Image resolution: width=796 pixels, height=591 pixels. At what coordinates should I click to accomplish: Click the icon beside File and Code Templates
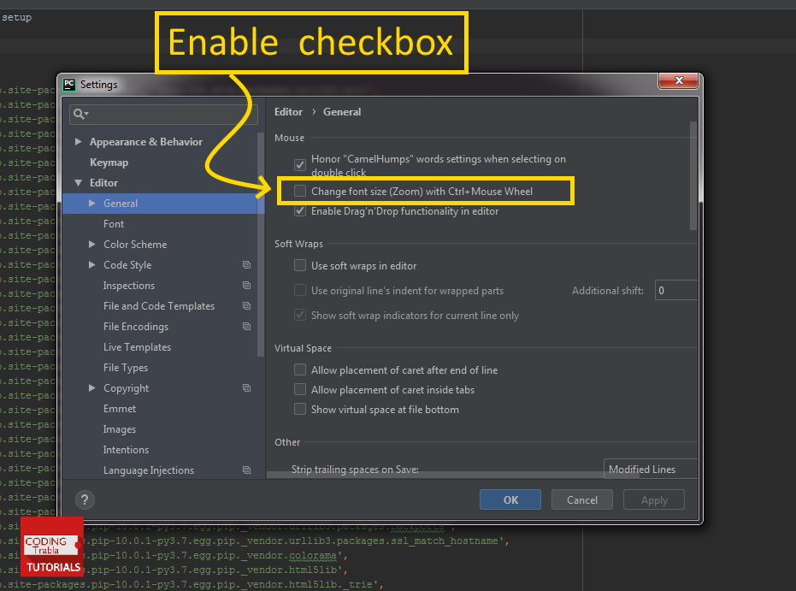point(246,305)
